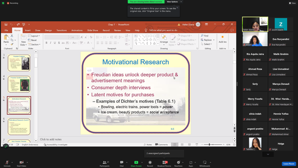Click Accessibility: Investigate in status bar
This screenshot has width=298, height=168.
click(x=55, y=145)
